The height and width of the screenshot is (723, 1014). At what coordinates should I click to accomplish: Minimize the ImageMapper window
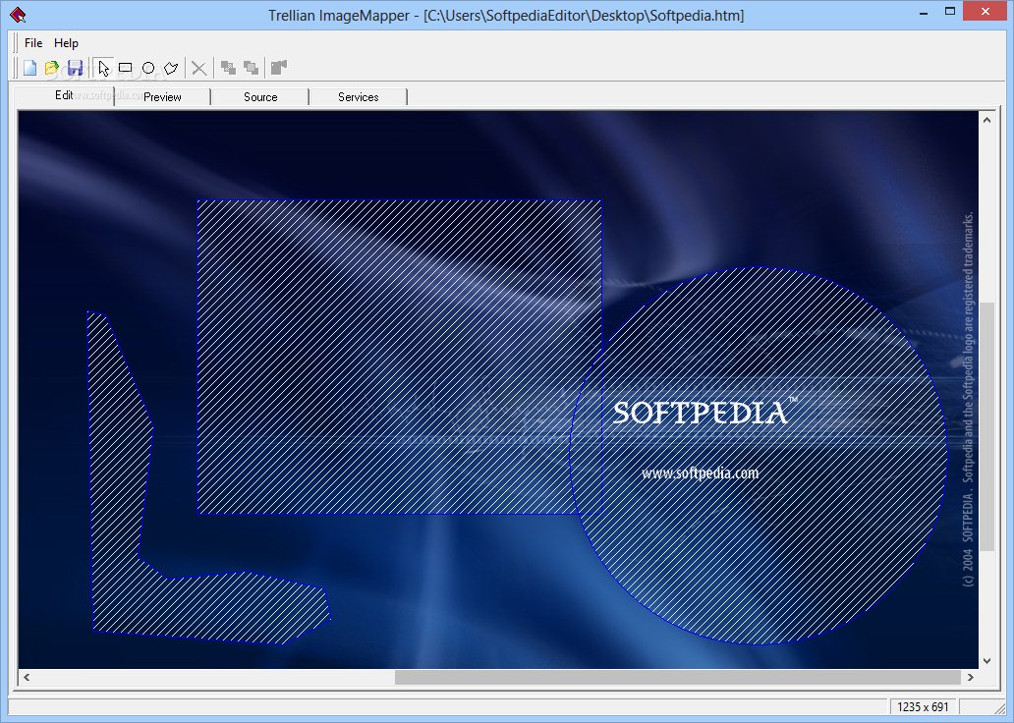pyautogui.click(x=924, y=13)
